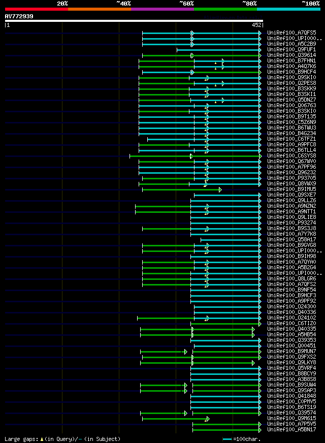Click the green alignment bar for B9IMU5
Viewport: 325px width, 443px height.
tap(182, 189)
